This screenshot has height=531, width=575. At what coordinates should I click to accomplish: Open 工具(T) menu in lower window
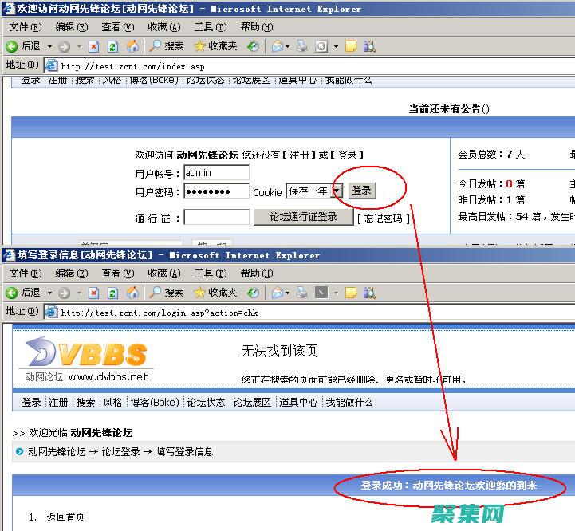[209, 273]
